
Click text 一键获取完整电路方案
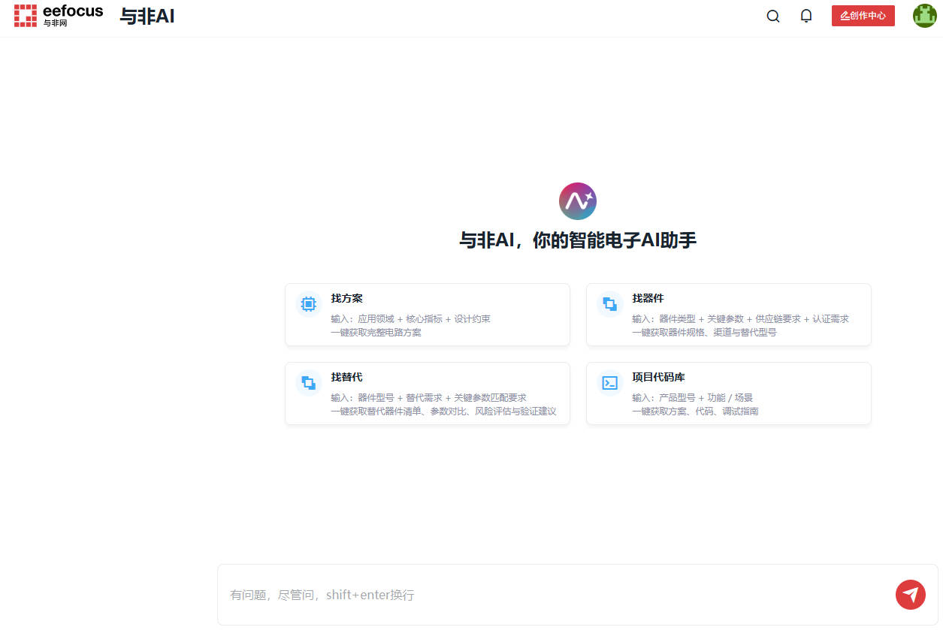point(376,332)
